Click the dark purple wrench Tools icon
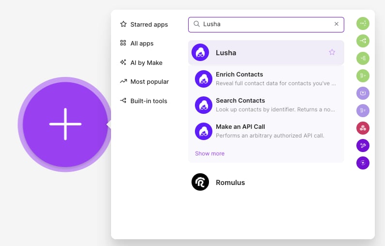Screen dimensions: 385x246 [x=363, y=145]
